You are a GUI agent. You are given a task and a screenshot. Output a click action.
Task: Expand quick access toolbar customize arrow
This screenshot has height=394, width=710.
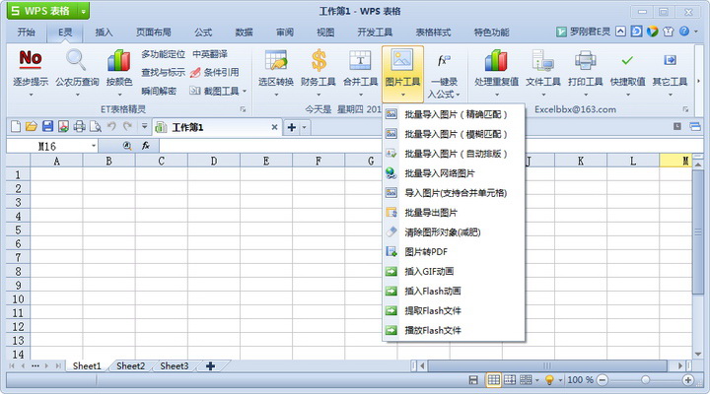point(144,126)
